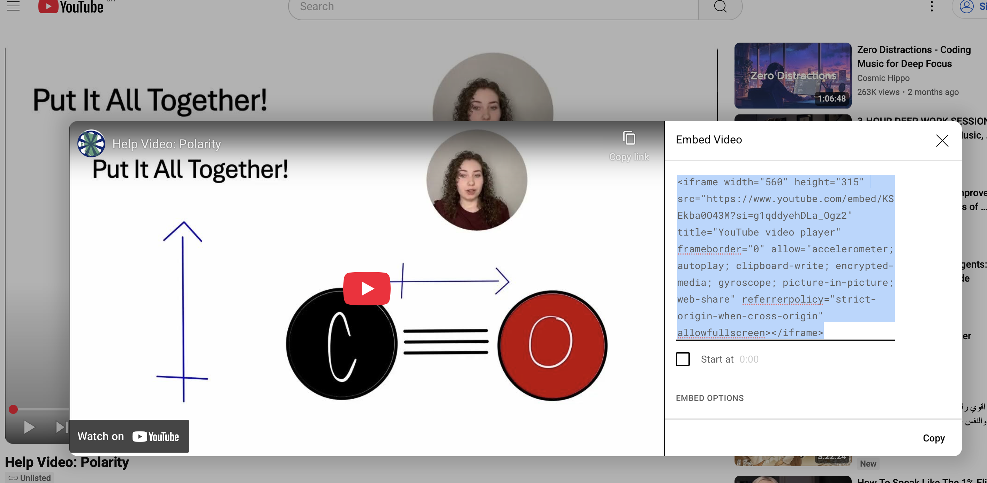Open Zero Distractions video thumbnail
Screen dimensions: 987x483
793,75
